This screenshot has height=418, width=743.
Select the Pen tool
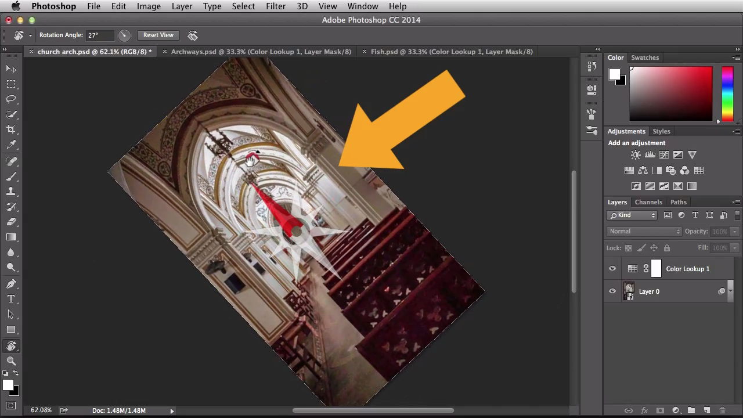pos(11,284)
